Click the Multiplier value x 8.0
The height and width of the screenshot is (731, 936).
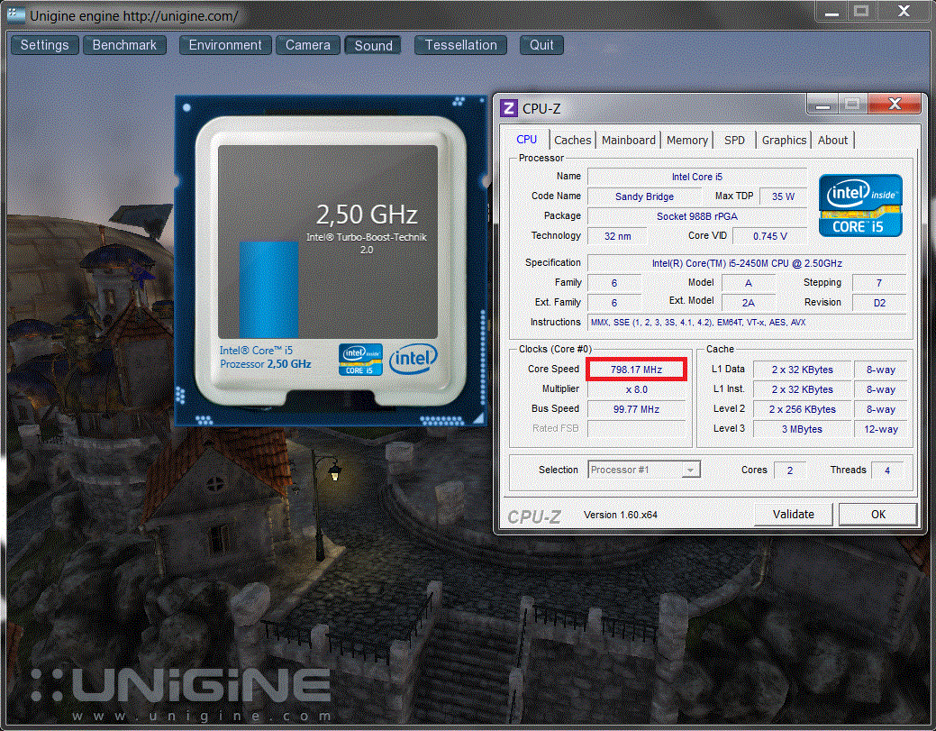click(x=636, y=389)
